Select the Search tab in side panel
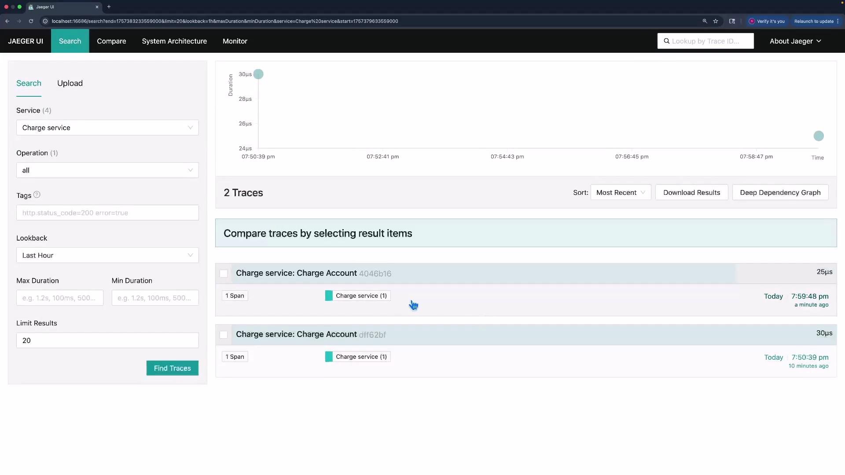The image size is (845, 475). pyautogui.click(x=29, y=83)
